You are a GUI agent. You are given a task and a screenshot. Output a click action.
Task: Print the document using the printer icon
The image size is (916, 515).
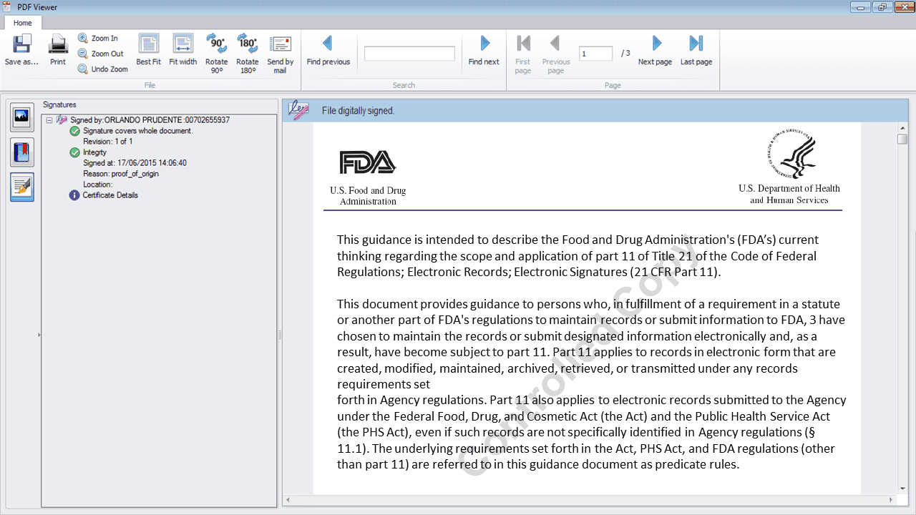click(x=58, y=44)
